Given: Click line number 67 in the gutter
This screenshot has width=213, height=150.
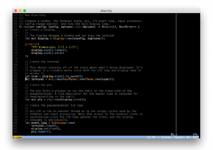Looking at the screenshot, I should pos(16,27).
